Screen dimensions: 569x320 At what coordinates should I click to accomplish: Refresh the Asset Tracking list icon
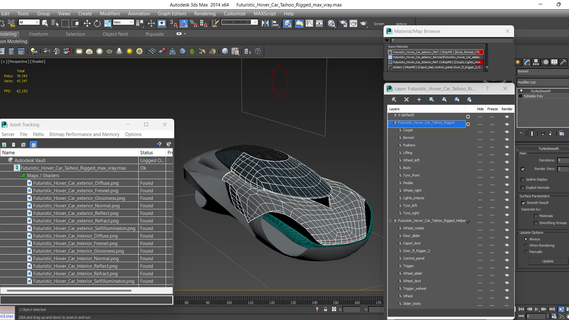(4, 145)
